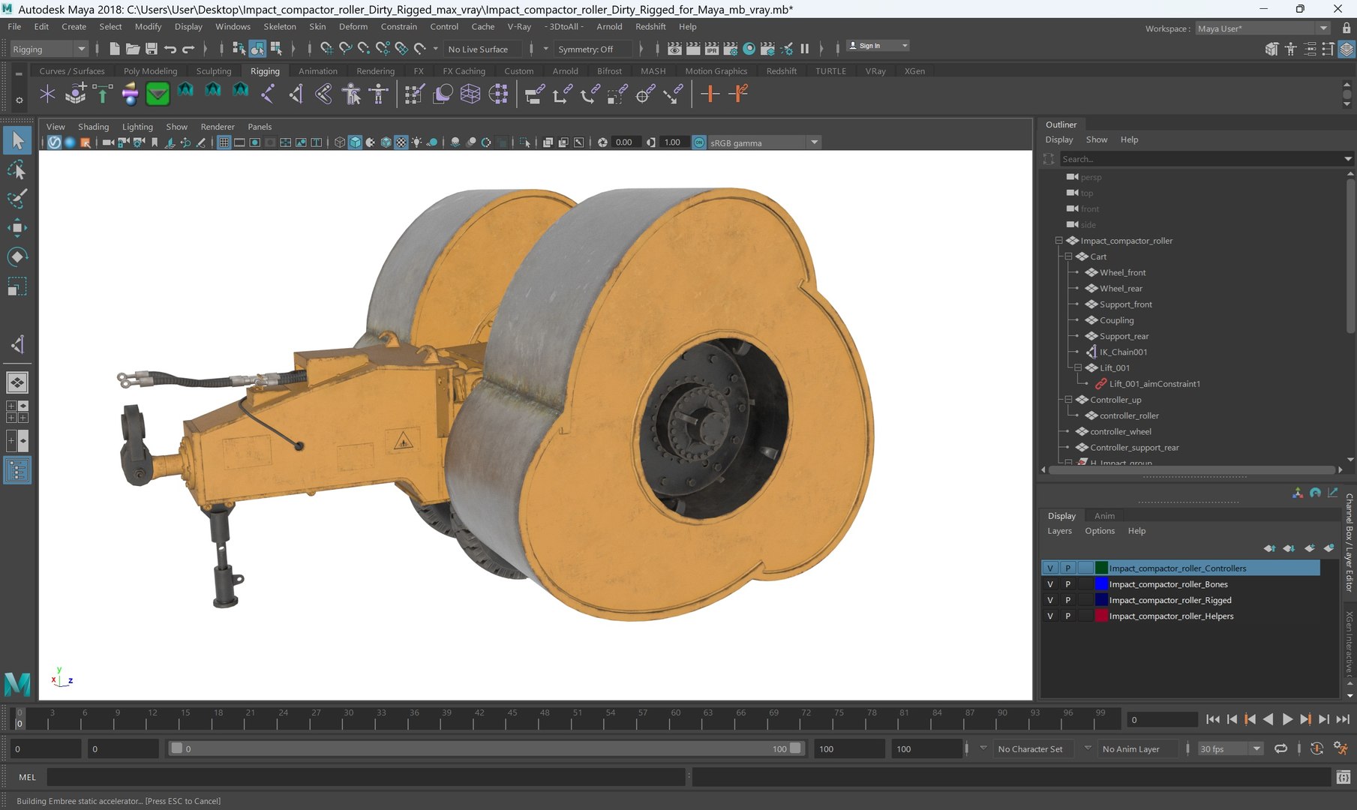Toggle visibility of Impact_compactor_roller_Helpers layer
Image resolution: width=1357 pixels, height=810 pixels.
[1050, 616]
